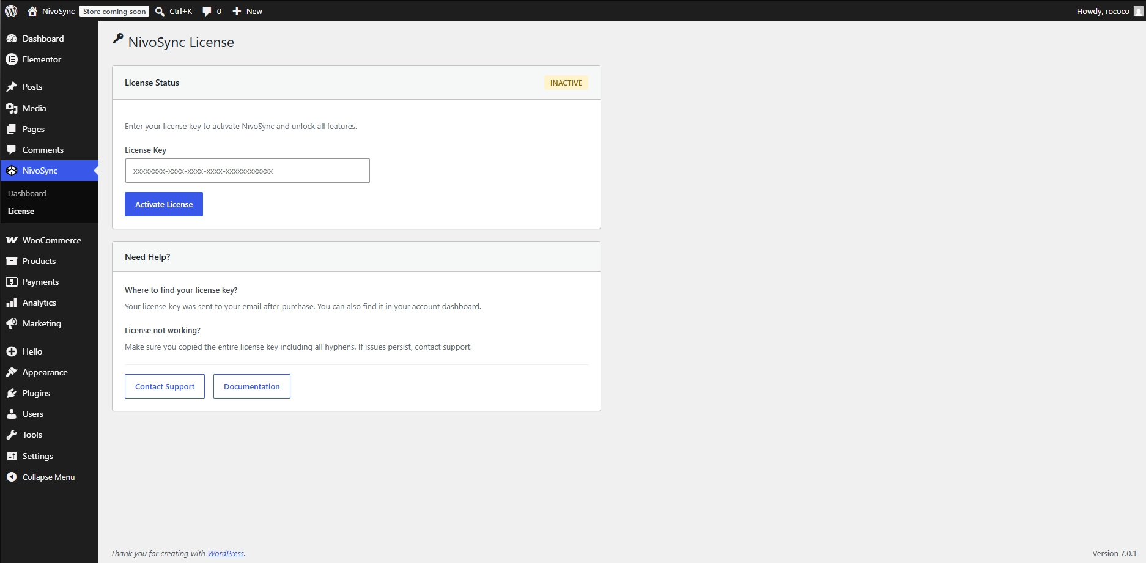Click the Store coming soon badge
The height and width of the screenshot is (563, 1146).
114,11
